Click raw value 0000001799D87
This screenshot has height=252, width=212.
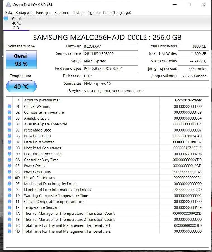pos(187,142)
